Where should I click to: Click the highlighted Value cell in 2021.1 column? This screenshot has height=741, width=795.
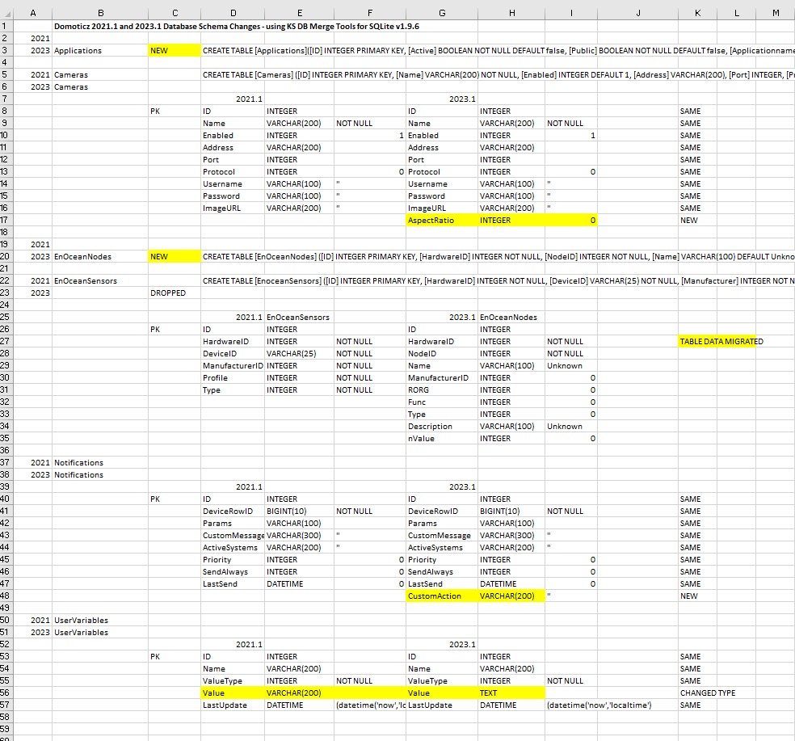(x=233, y=693)
